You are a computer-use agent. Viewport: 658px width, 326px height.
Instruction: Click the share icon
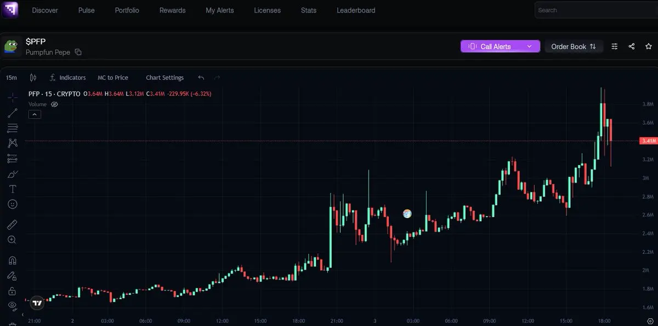(632, 46)
